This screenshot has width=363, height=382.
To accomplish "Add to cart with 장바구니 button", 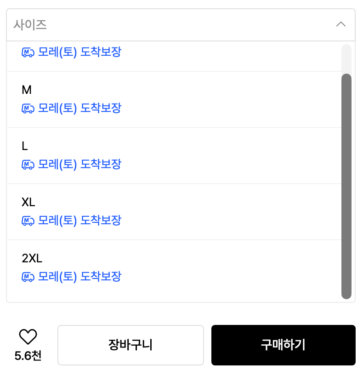I will (x=130, y=345).
